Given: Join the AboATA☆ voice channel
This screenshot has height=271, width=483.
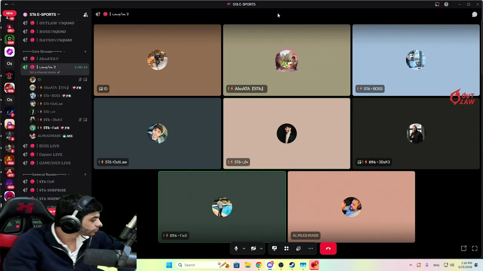Looking at the screenshot, I should click(x=55, y=59).
